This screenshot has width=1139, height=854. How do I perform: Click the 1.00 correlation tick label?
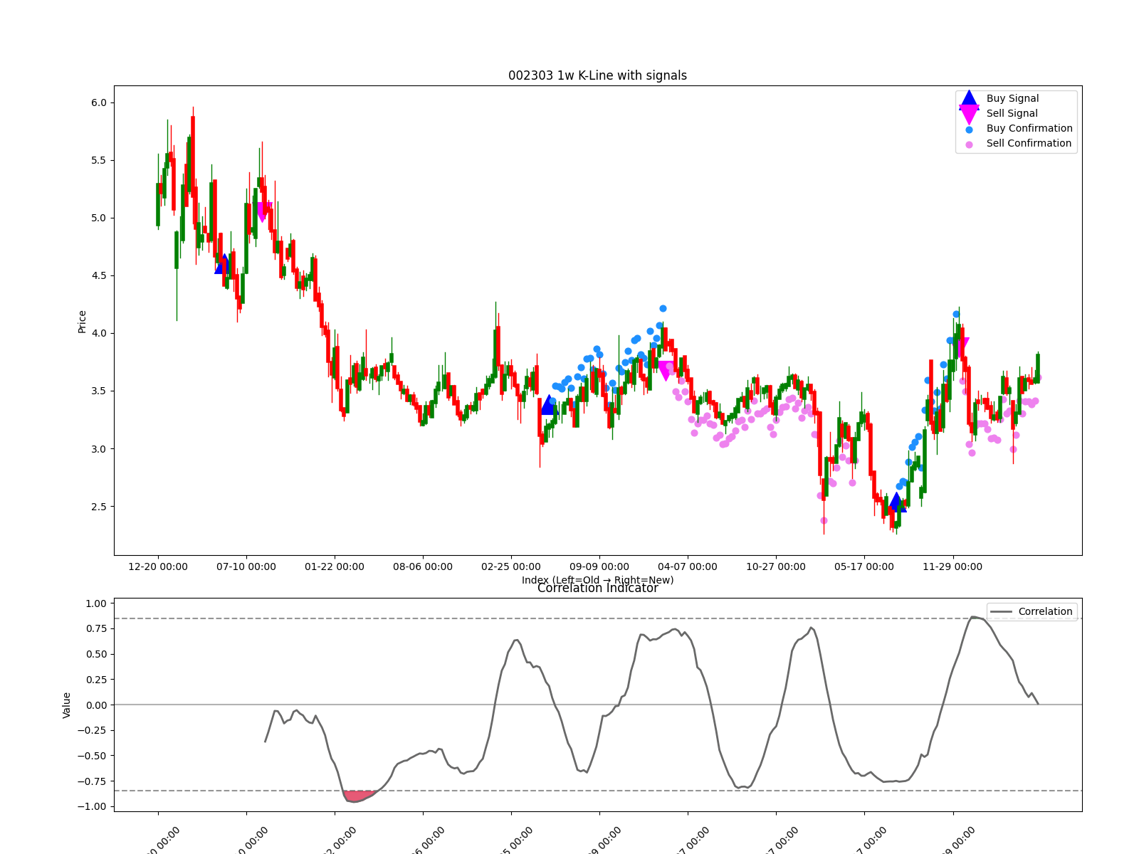pyautogui.click(x=96, y=603)
